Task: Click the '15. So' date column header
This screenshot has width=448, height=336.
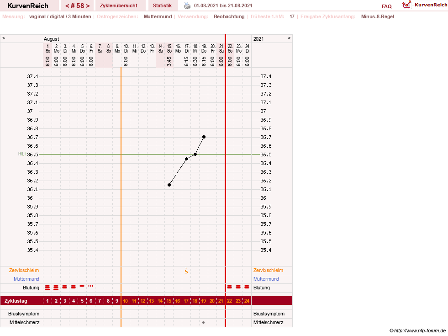Action: (169, 48)
